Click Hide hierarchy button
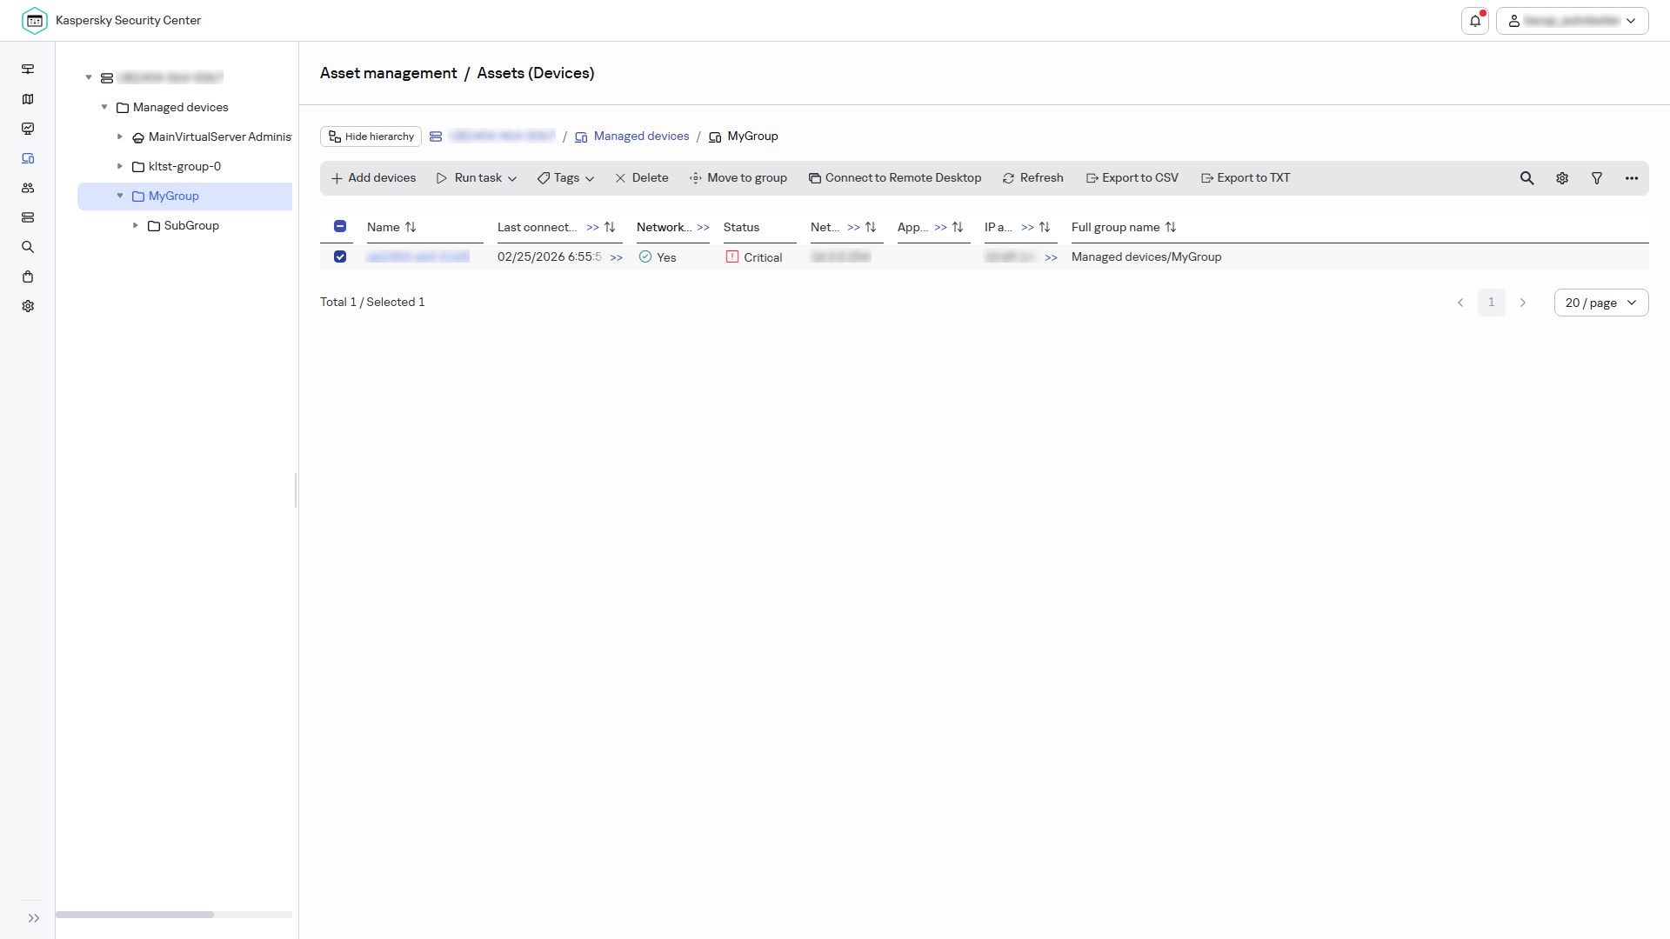 [371, 137]
